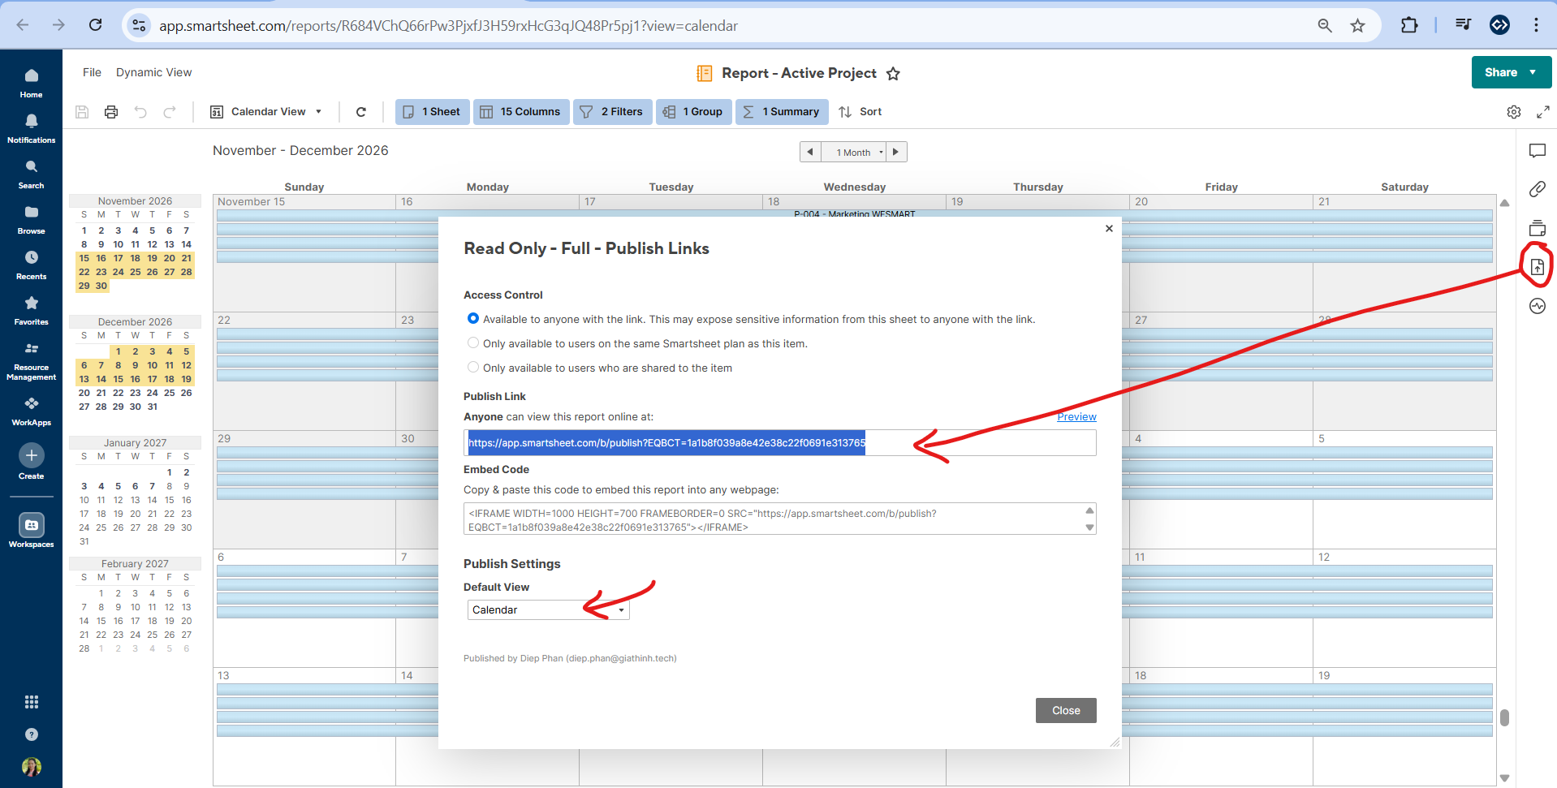The image size is (1557, 788).
Task: Open the 1 Month range dropdown
Action: [x=852, y=152]
